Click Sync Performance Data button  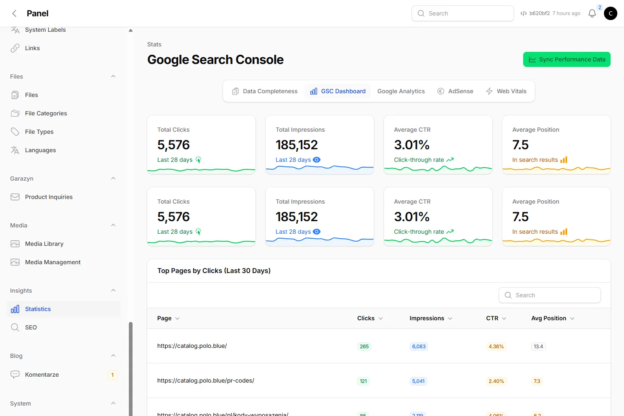pyautogui.click(x=567, y=59)
